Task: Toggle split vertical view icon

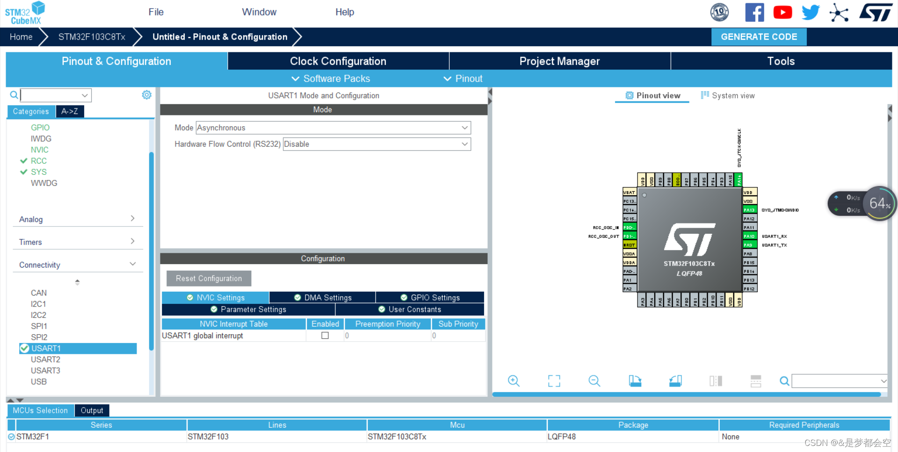Action: point(716,381)
